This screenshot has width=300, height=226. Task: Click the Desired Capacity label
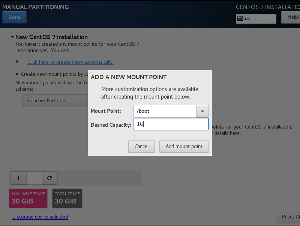(x=111, y=125)
